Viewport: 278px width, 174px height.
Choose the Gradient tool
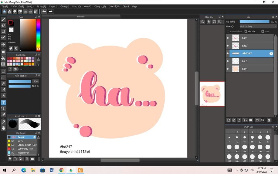pyautogui.click(x=3, y=64)
